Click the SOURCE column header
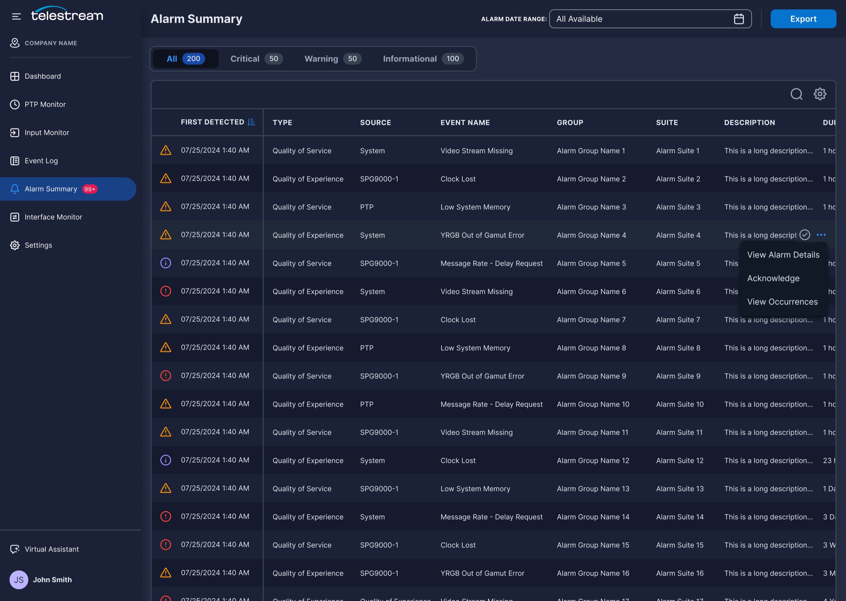Screen dimensions: 846x601 pyautogui.click(x=375, y=123)
